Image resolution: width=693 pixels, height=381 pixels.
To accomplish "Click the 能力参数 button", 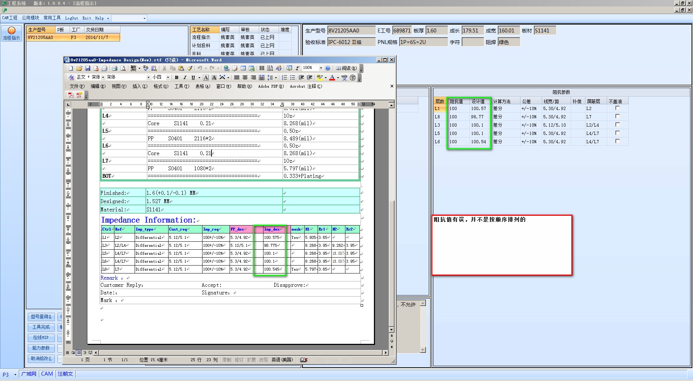I will tap(41, 348).
